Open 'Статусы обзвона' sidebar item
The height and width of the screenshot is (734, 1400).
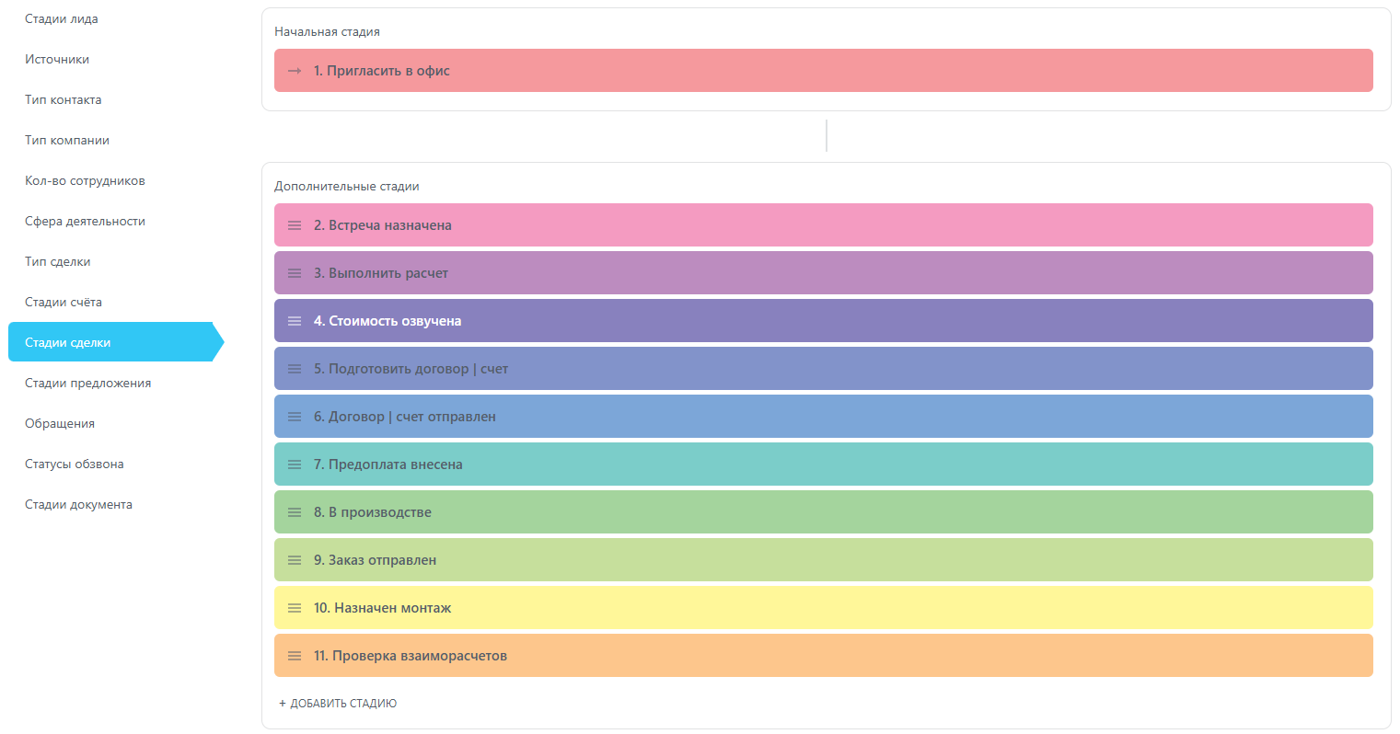75,464
